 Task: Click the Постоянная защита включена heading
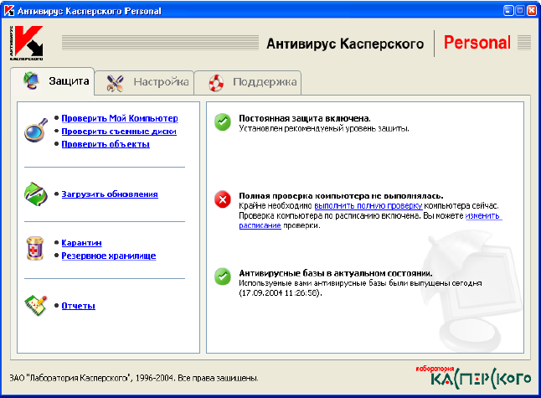coord(305,118)
